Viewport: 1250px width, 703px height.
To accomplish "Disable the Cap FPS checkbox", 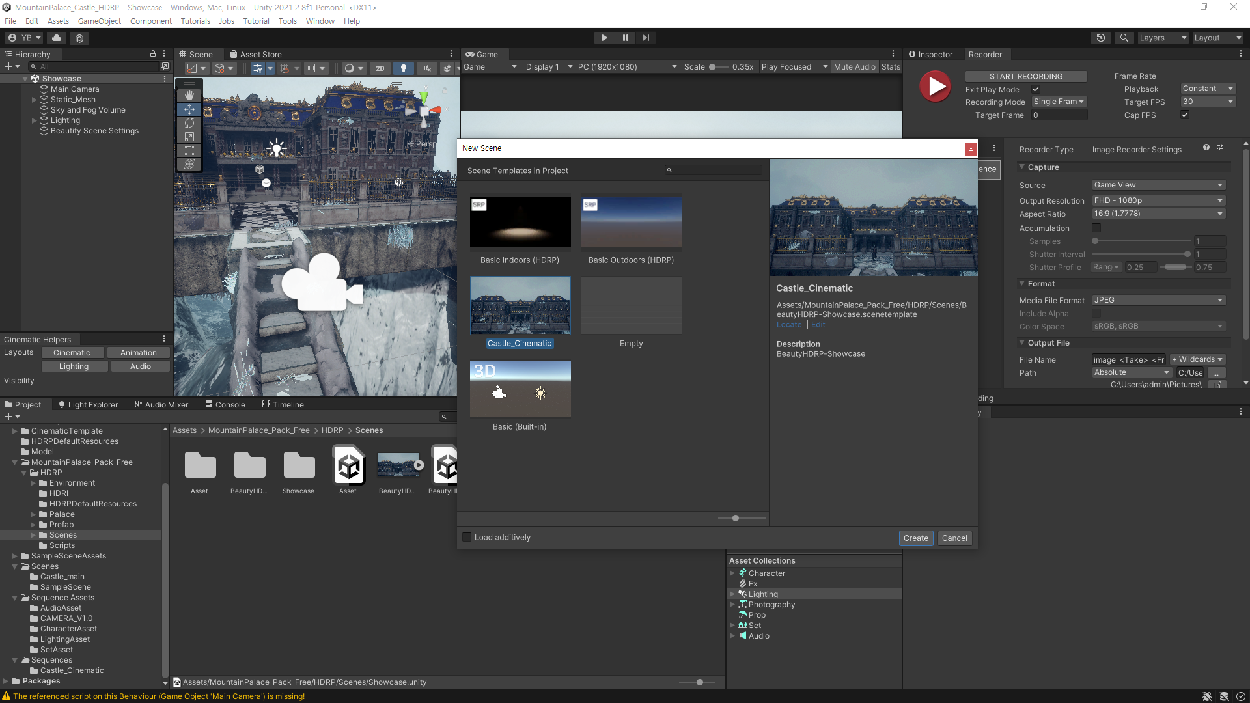I will (x=1184, y=115).
